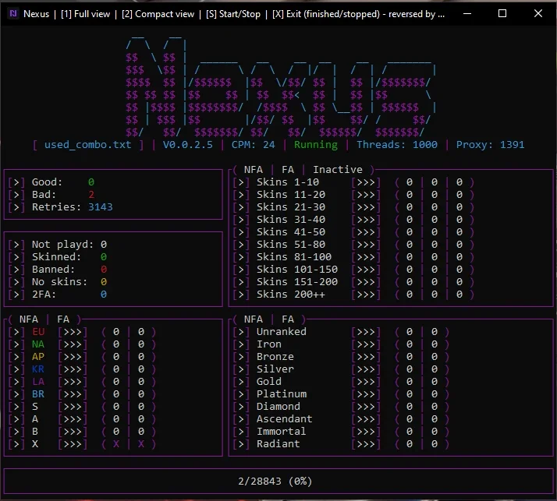The width and height of the screenshot is (557, 501).
Task: Expand the [>>>] arrow for KR region
Action: (73, 369)
